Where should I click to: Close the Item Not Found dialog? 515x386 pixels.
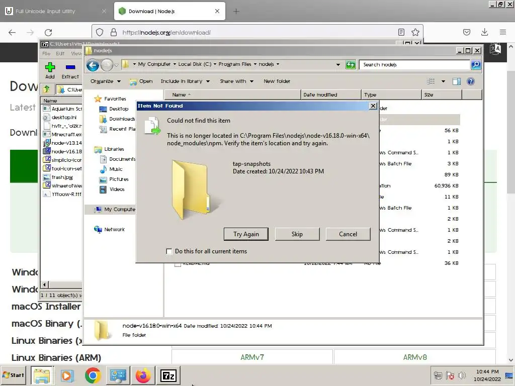[x=373, y=106]
